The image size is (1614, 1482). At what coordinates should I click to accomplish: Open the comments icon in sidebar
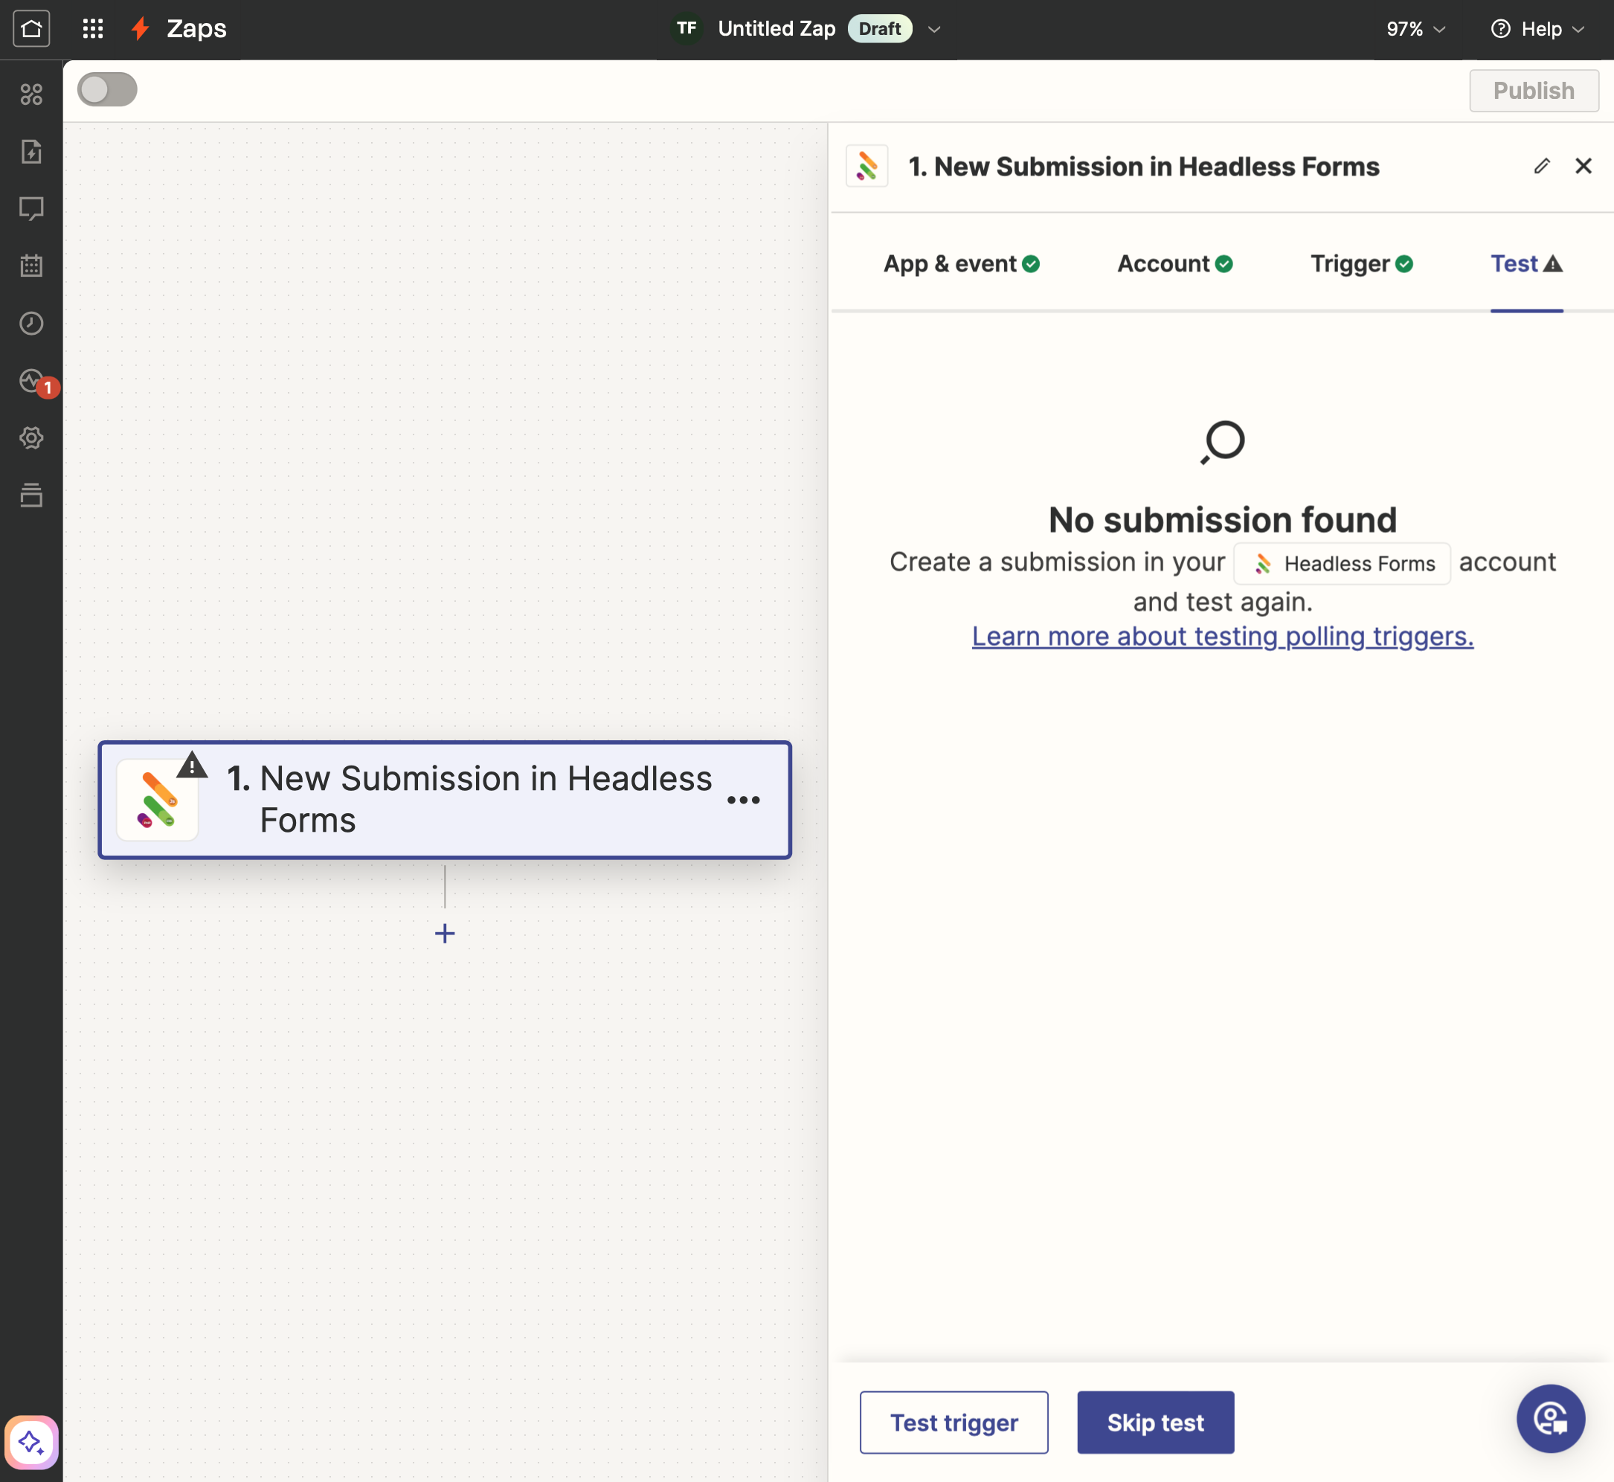[31, 208]
